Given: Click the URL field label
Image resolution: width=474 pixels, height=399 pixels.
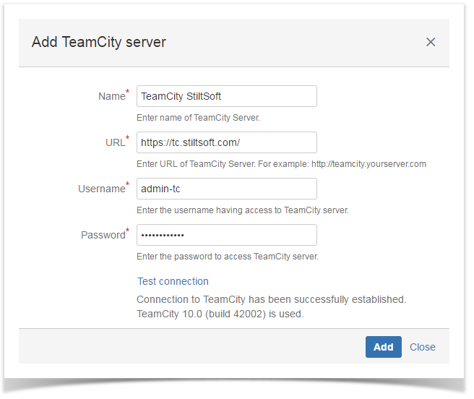Looking at the screenshot, I should click(x=115, y=143).
